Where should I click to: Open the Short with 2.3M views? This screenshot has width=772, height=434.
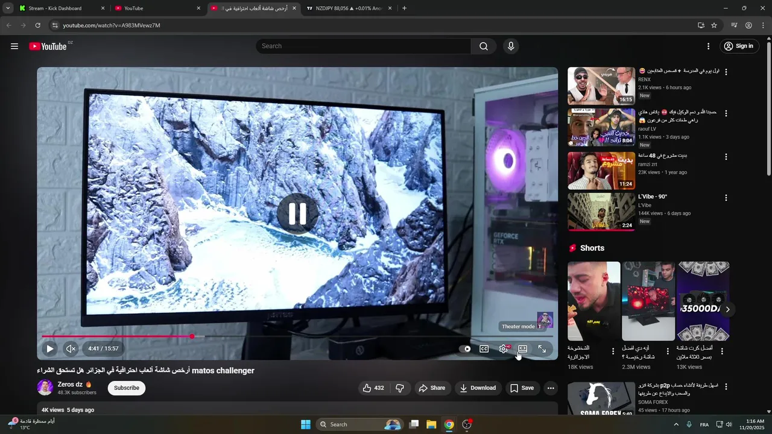(x=648, y=301)
